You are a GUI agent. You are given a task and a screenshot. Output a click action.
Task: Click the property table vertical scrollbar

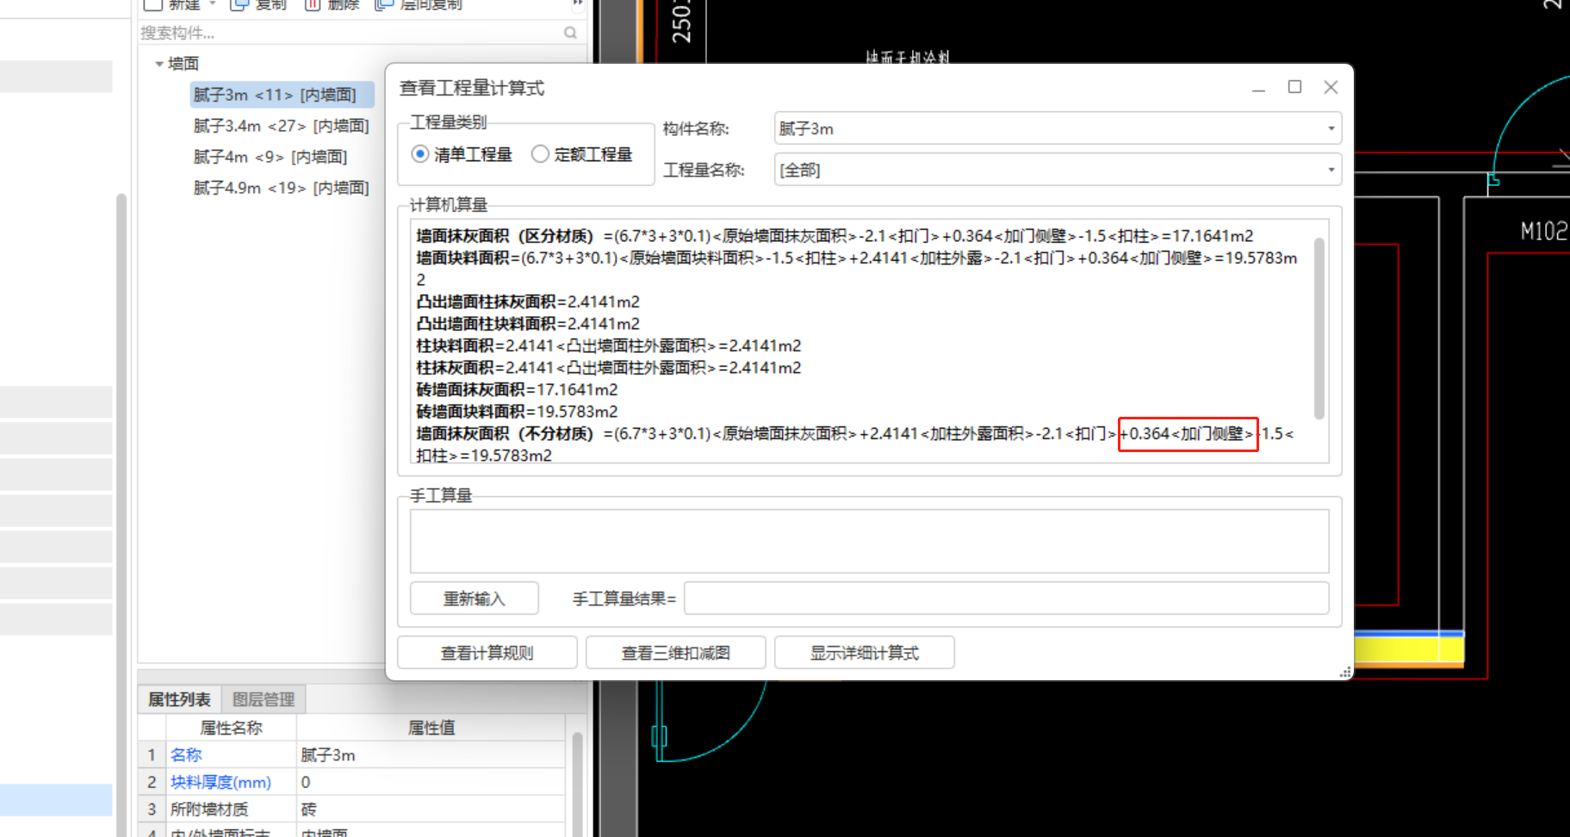tap(577, 784)
